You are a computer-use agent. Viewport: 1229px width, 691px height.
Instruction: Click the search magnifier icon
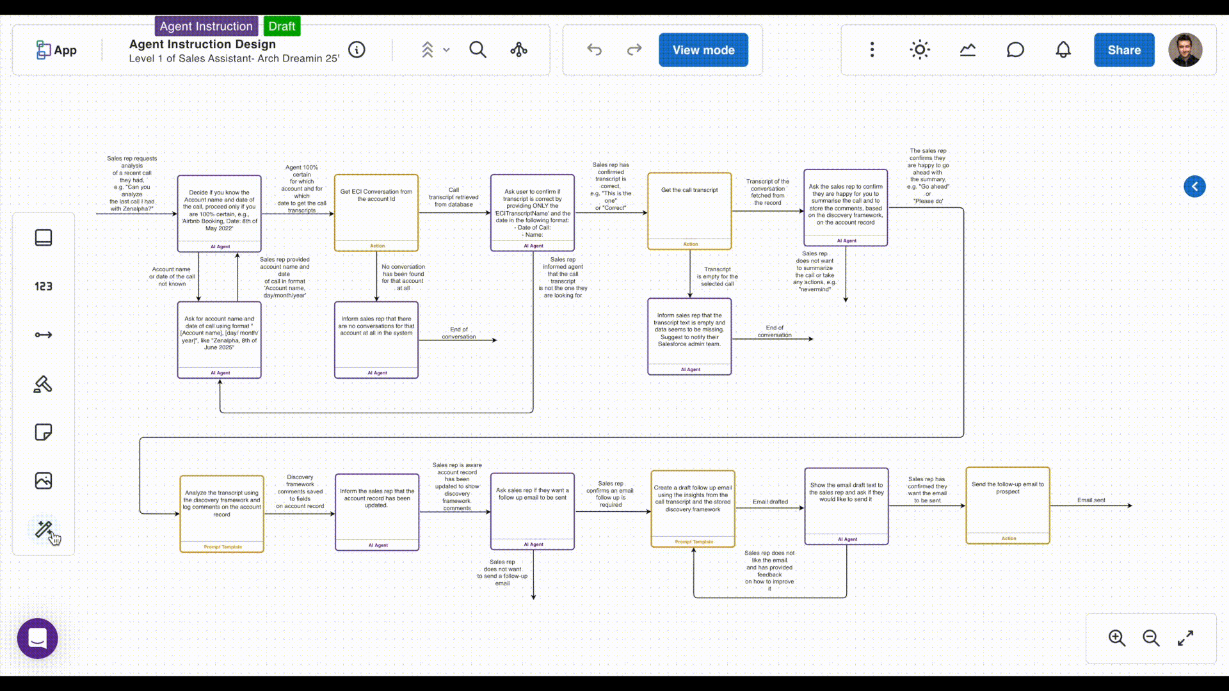click(478, 50)
